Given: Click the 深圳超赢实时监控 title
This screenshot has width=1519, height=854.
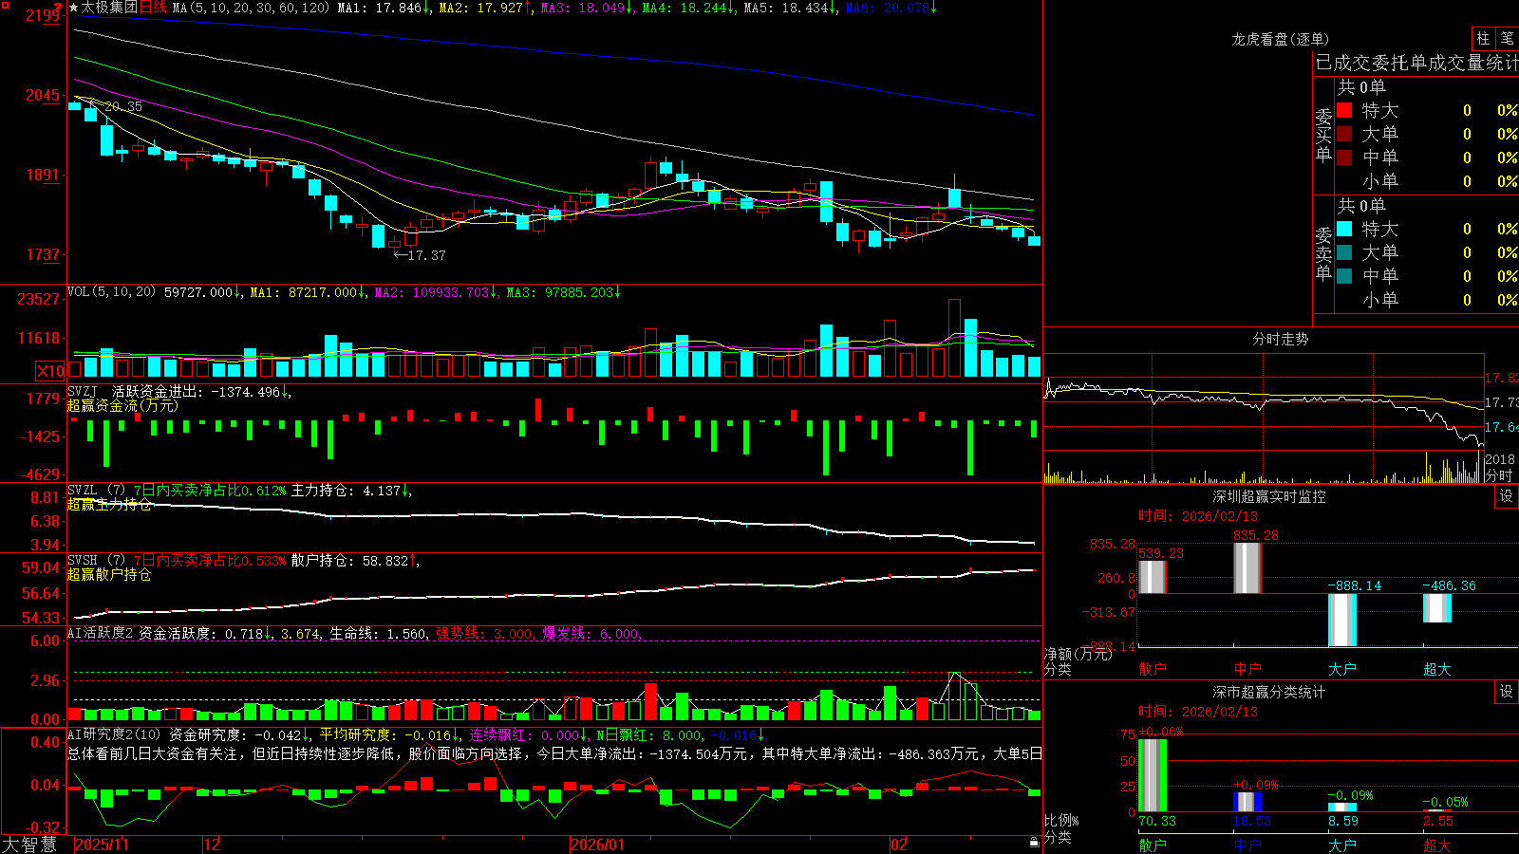Looking at the screenshot, I should [1269, 496].
